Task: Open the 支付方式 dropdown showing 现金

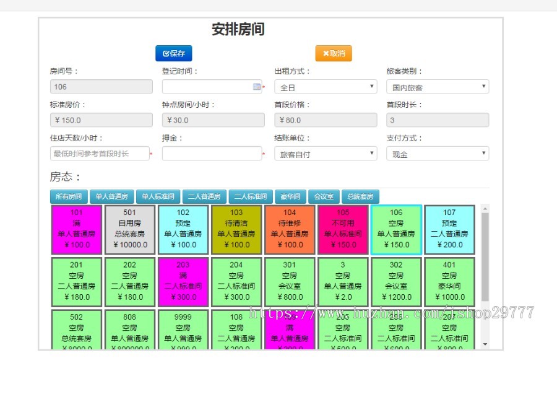Action: [438, 153]
